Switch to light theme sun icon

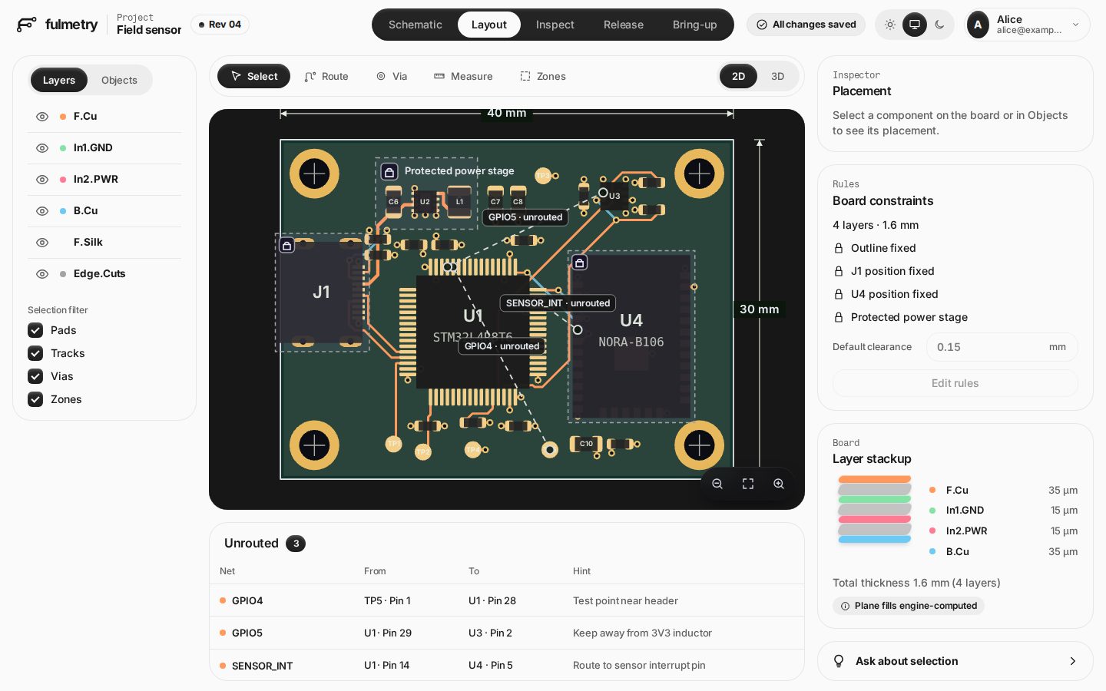pos(890,25)
